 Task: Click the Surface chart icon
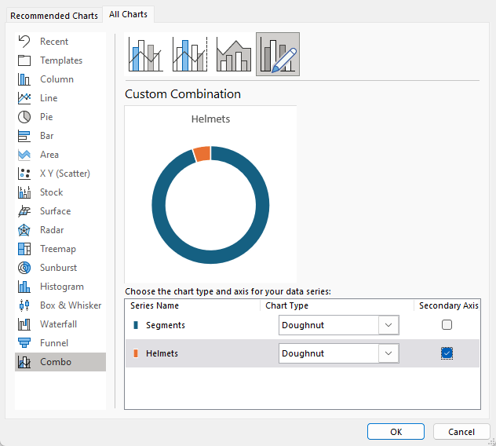24,211
